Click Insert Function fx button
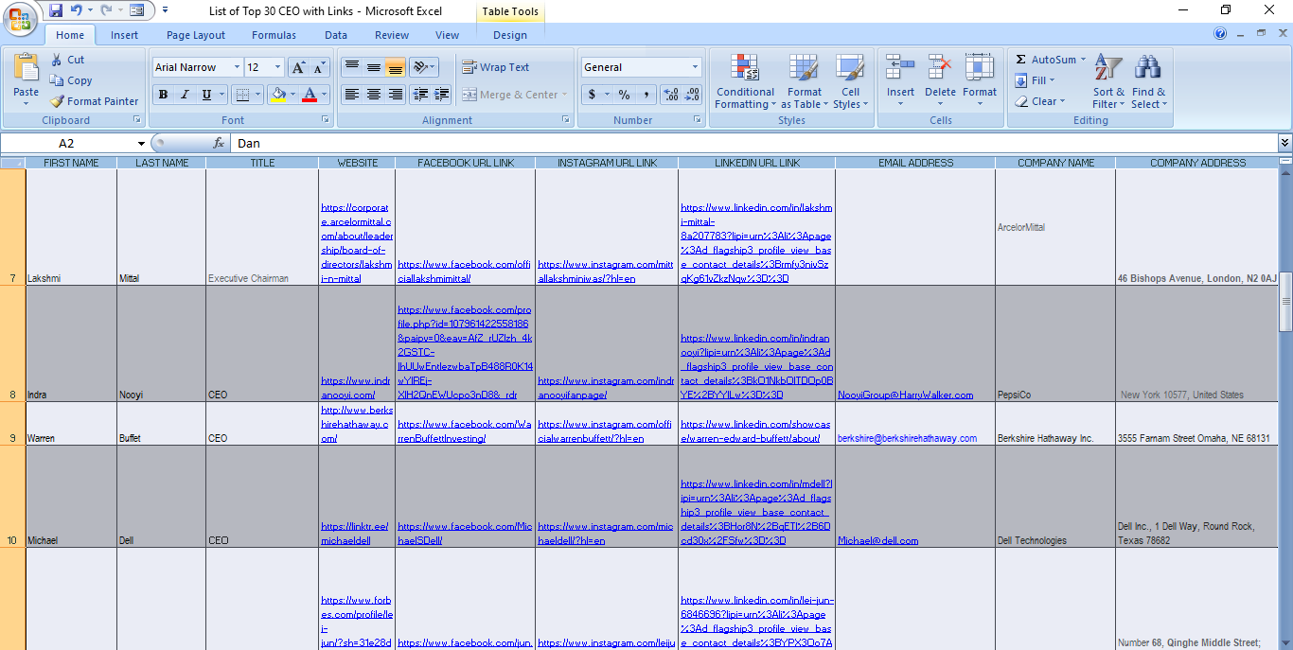The height and width of the screenshot is (650, 1293). tap(219, 143)
